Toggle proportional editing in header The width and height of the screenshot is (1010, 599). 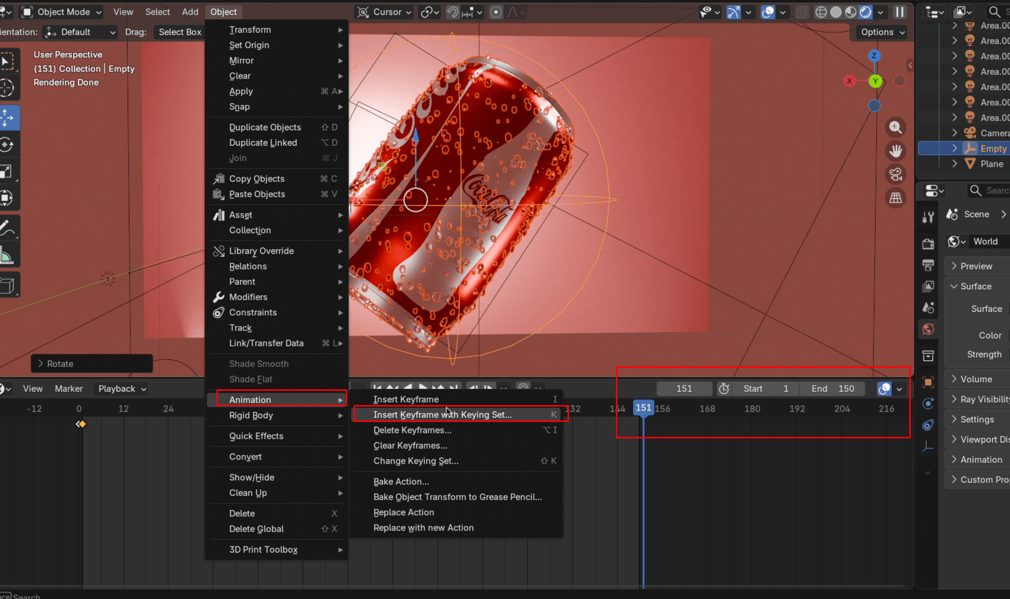pos(496,12)
